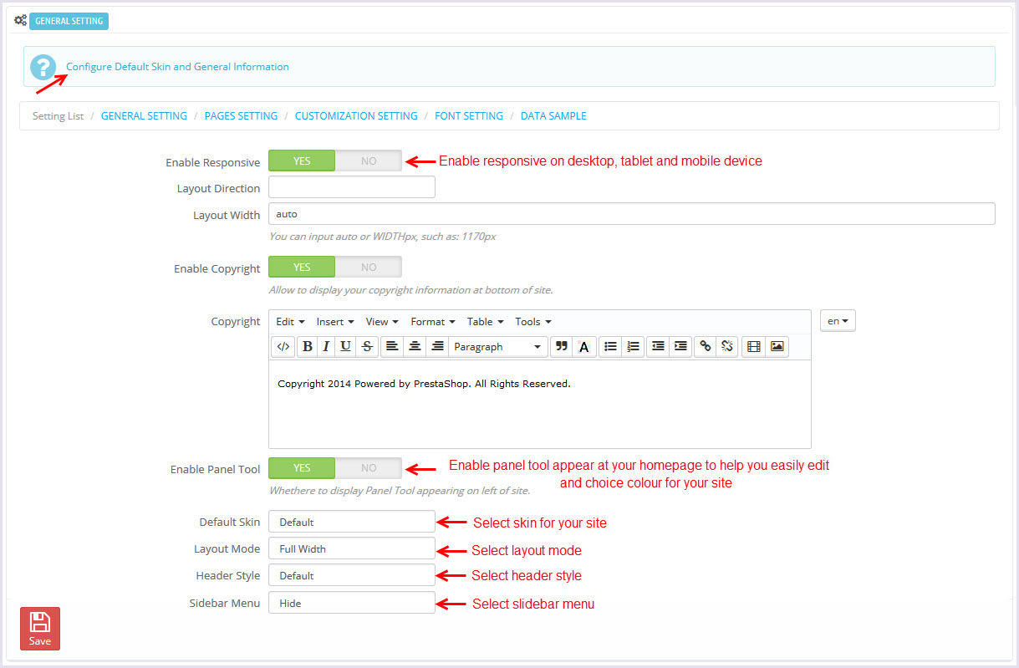Screen dimensions: 1019x668
Task: Center align the copyright text
Action: (415, 347)
